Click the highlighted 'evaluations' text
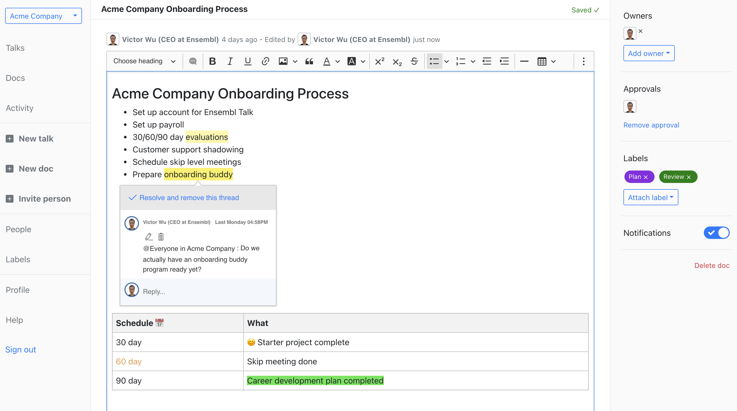Viewport: 737px width, 411px height. (x=207, y=137)
